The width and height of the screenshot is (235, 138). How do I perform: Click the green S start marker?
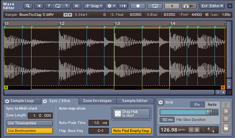tap(6, 88)
